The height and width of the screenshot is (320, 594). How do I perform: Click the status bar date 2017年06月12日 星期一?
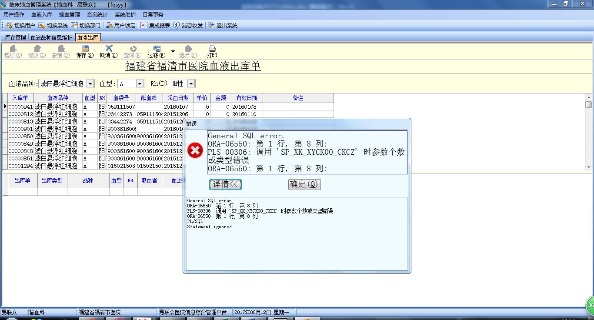pos(264,312)
